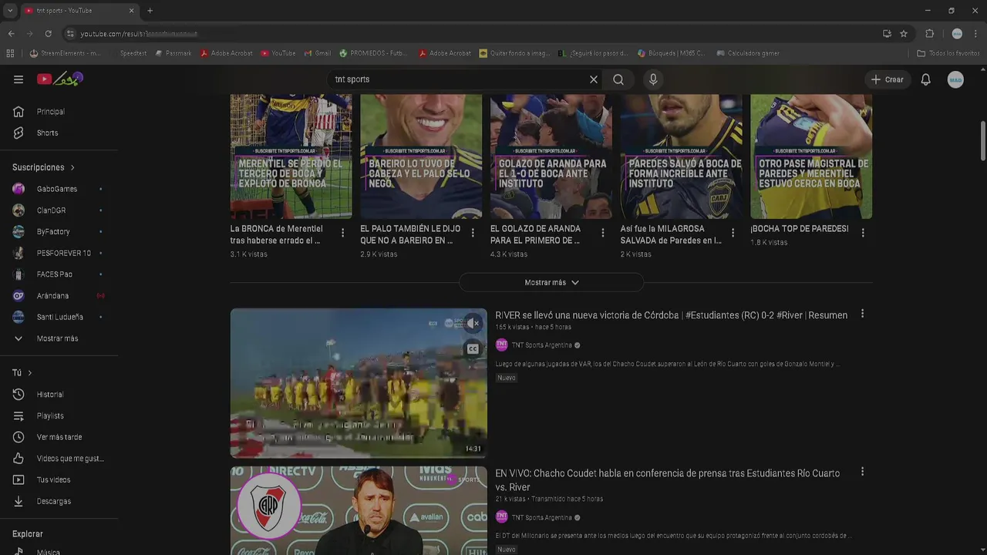The height and width of the screenshot is (555, 987).
Task: Open RIVER se llevó una nueva victoria video
Action: (x=671, y=315)
